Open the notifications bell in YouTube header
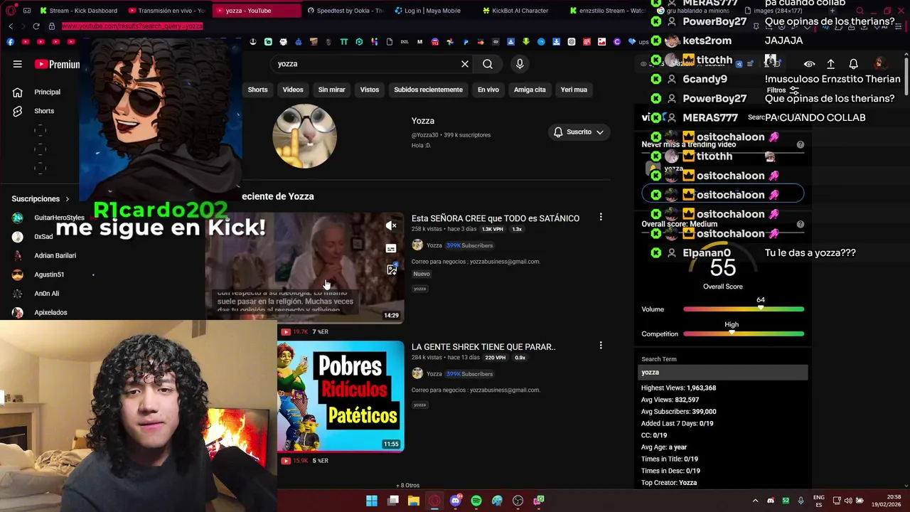 [x=853, y=64]
